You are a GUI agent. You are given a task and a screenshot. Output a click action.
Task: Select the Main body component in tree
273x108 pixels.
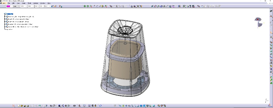[x=21, y=17]
